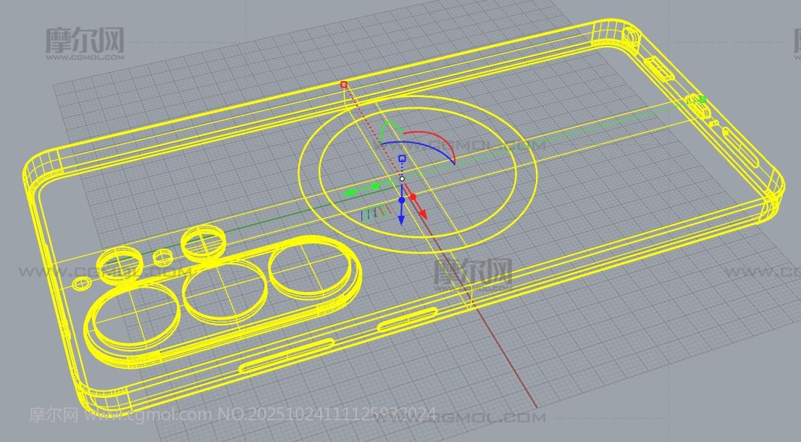Select the red square handle on top edge
801x442 pixels.
[344, 85]
